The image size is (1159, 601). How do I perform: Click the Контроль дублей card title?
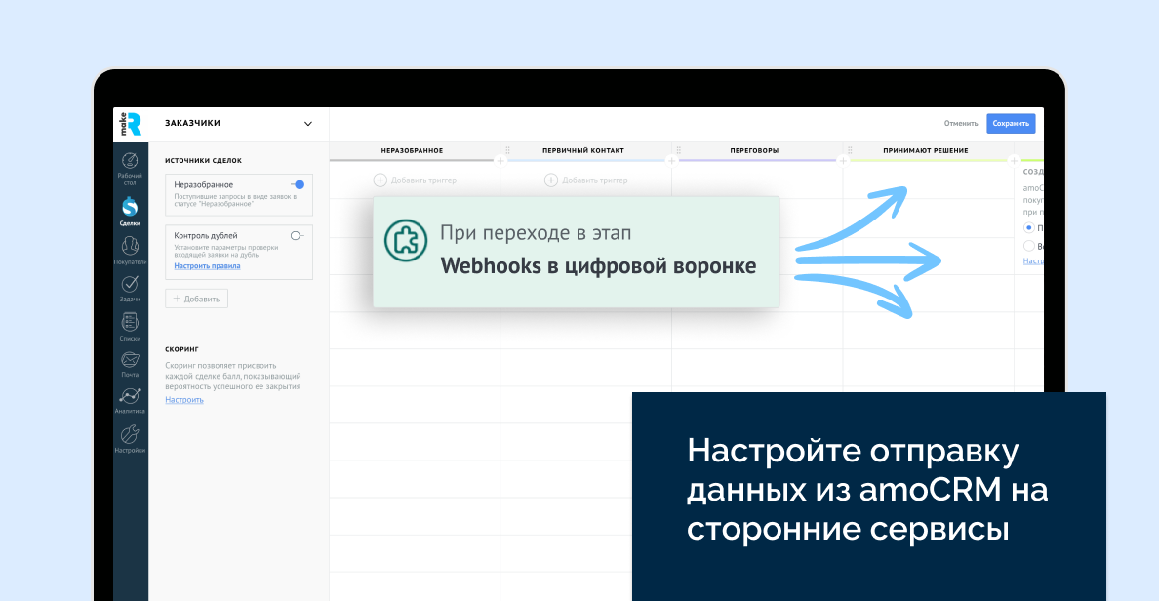point(206,236)
